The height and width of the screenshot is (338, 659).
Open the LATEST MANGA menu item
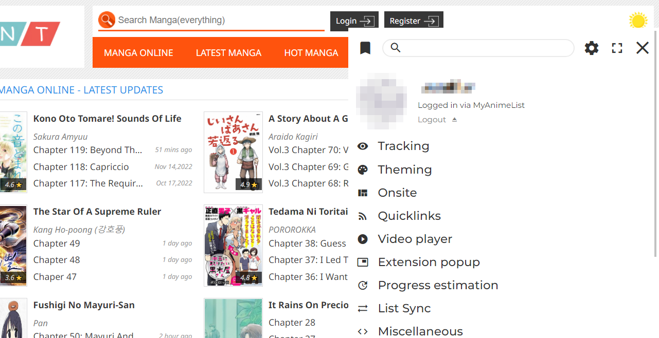click(x=228, y=52)
